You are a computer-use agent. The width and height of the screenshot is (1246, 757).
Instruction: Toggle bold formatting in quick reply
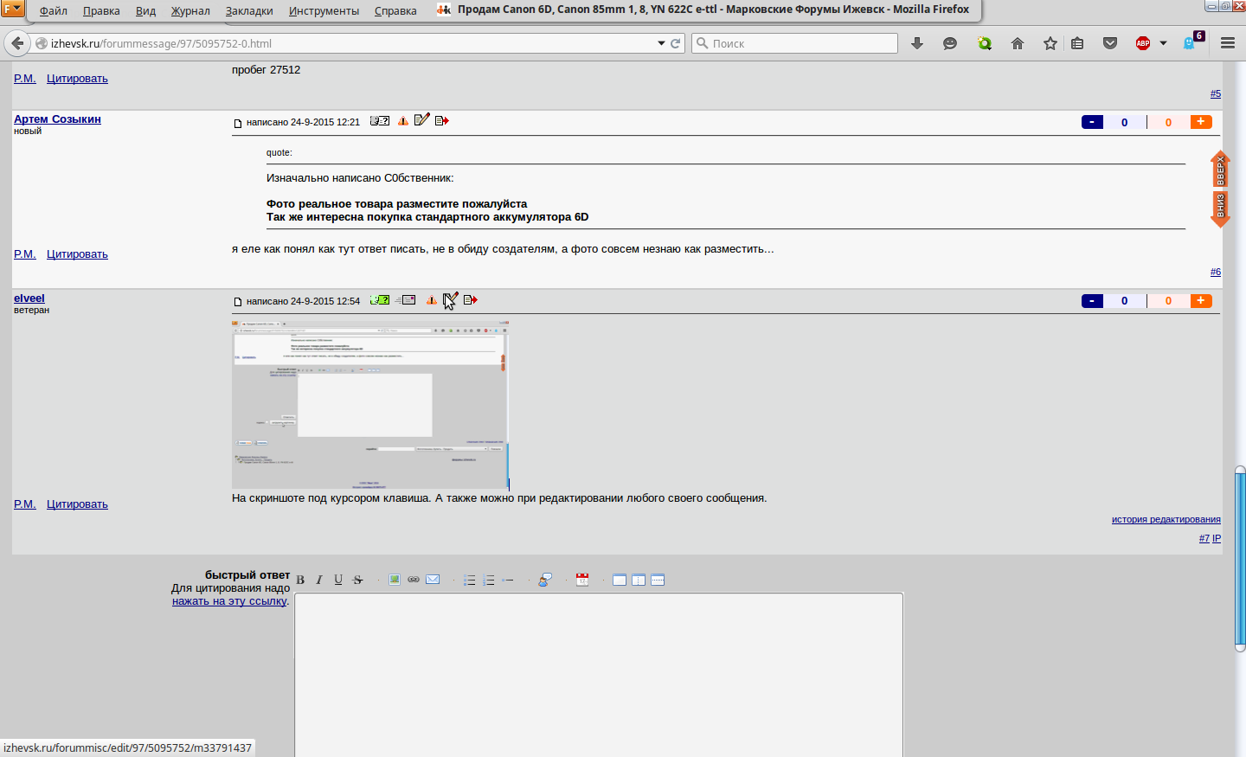click(x=300, y=580)
